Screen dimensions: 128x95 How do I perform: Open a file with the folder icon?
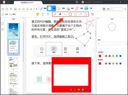(3, 9)
